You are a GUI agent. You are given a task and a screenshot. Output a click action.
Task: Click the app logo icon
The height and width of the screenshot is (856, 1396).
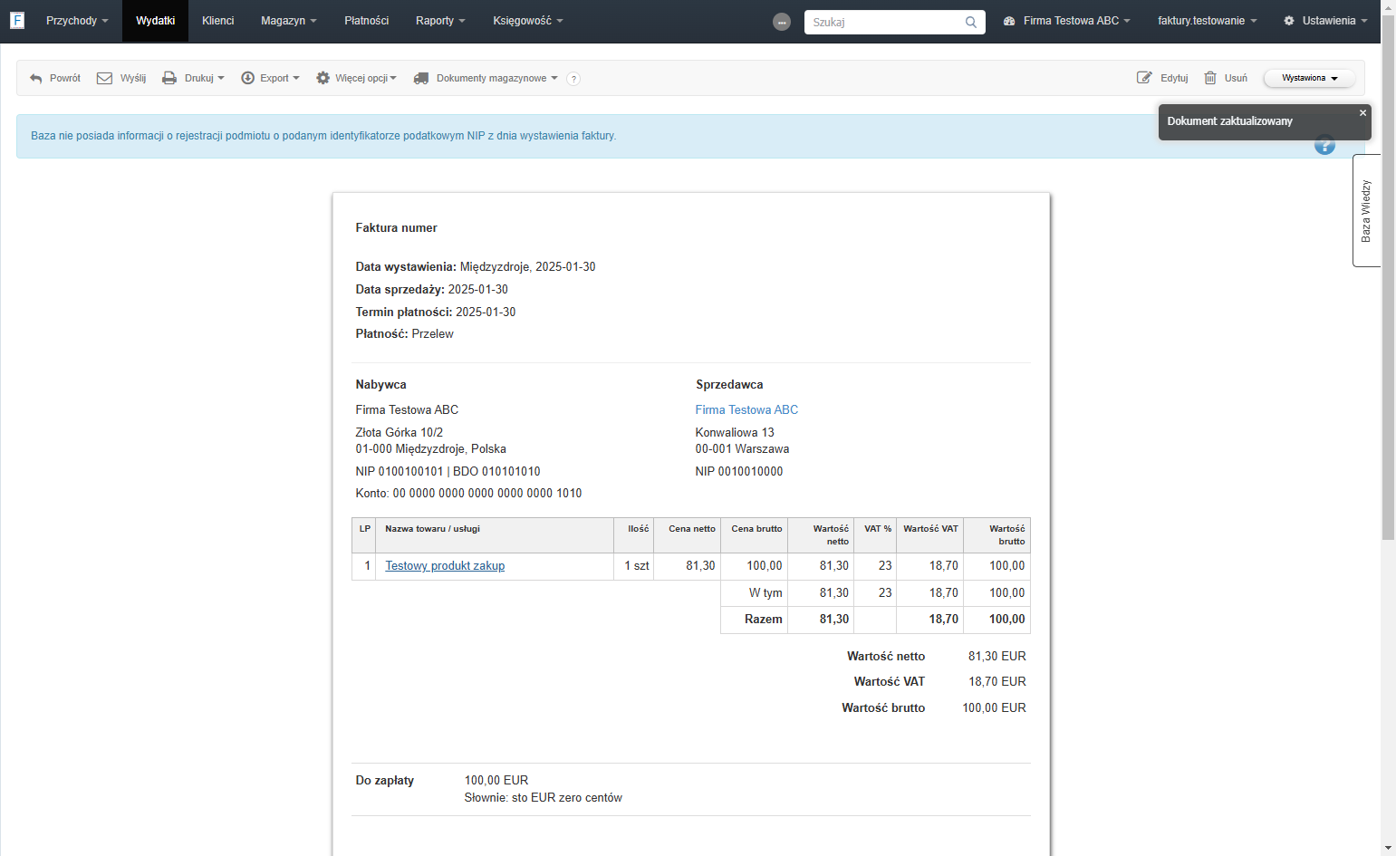pyautogui.click(x=17, y=21)
